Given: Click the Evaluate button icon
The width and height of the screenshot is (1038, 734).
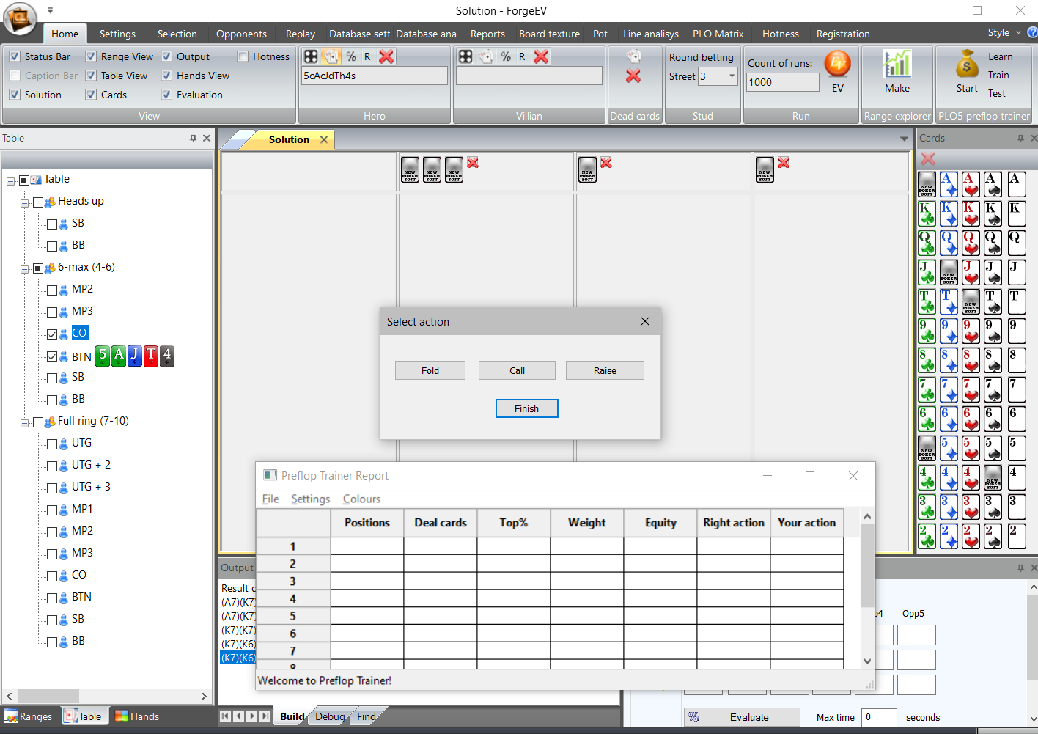Looking at the screenshot, I should pos(694,717).
